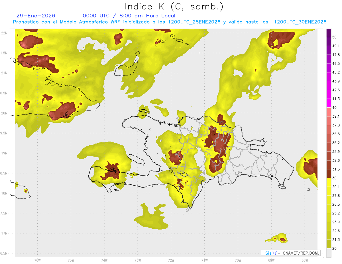Click the colorbar value "40"
This screenshot has height=264, width=342.
click(335, 107)
